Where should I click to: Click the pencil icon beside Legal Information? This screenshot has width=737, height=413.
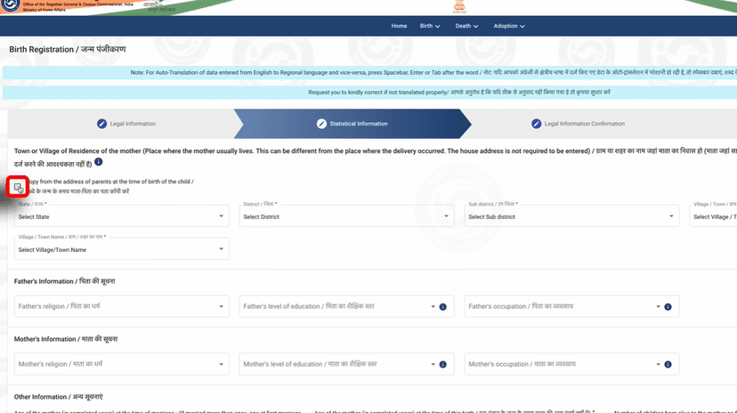[101, 124]
